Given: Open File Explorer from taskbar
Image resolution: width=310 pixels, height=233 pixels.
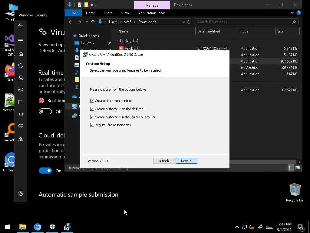Looking at the screenshot, I should (22, 227).
